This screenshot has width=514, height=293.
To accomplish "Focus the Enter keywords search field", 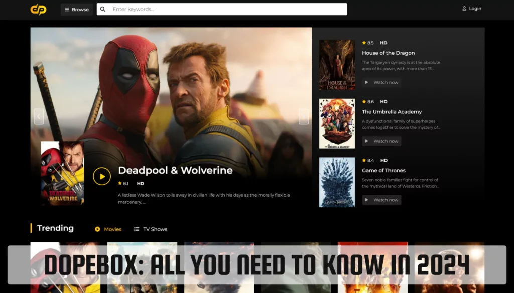I will [x=226, y=9].
